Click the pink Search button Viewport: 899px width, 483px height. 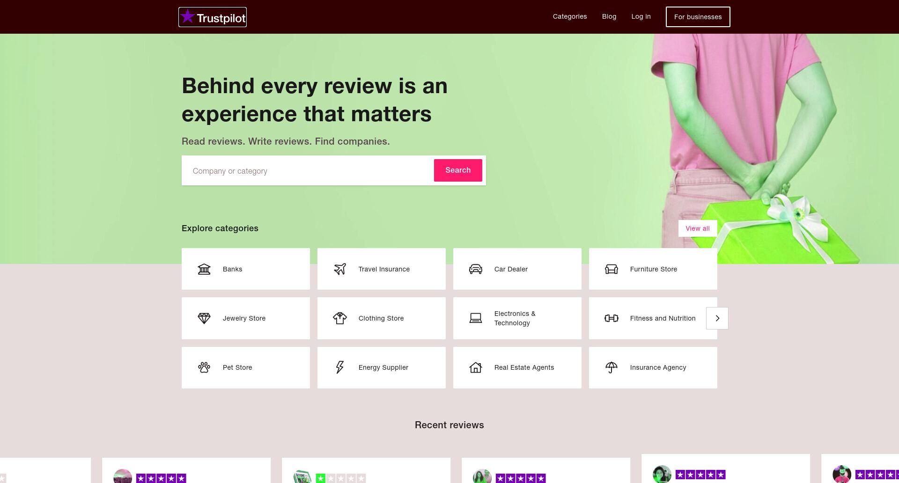(458, 170)
